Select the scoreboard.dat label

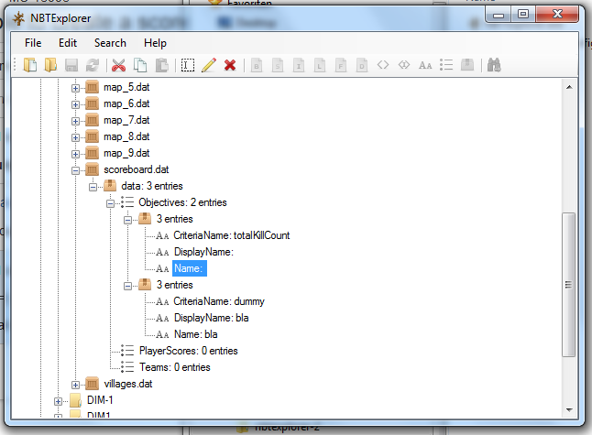(137, 169)
